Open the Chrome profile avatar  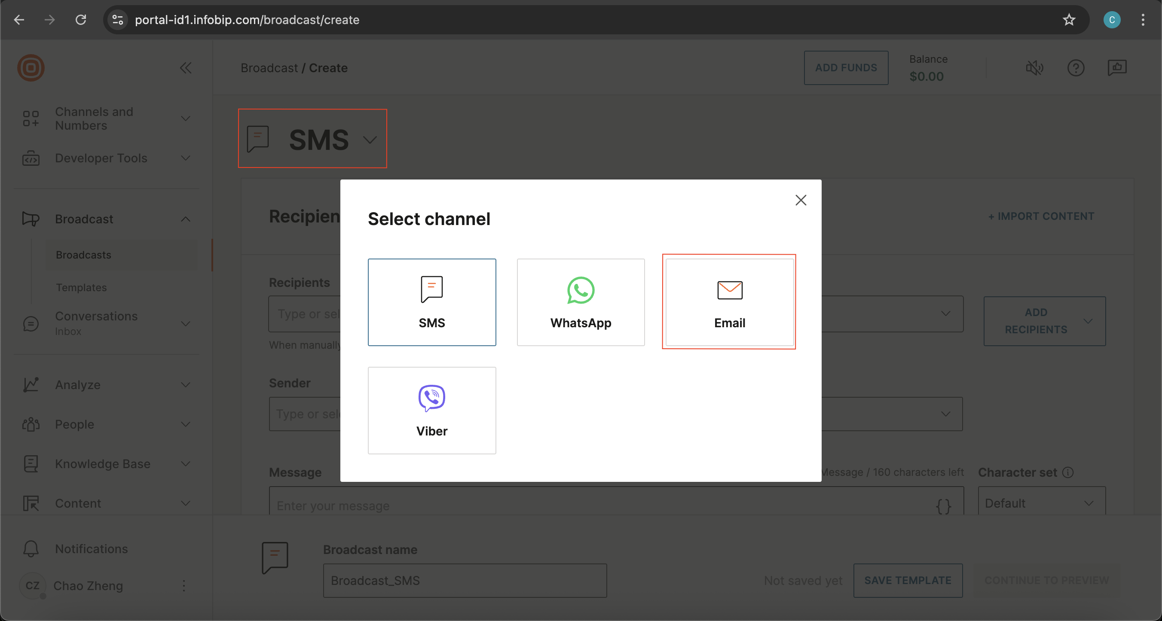(x=1112, y=20)
